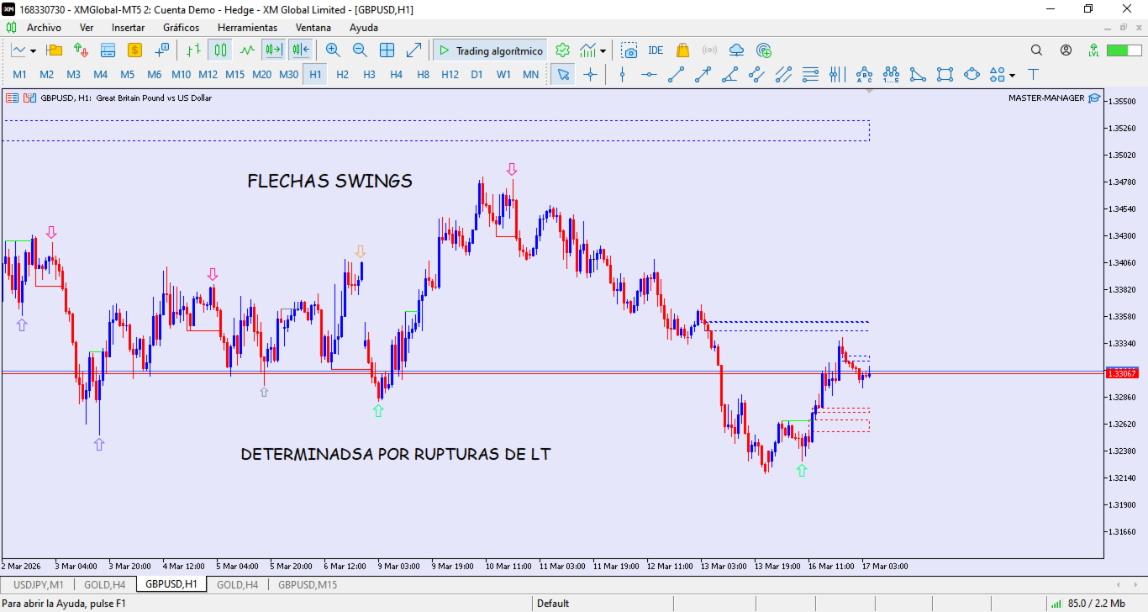Select the ABC wave labeling tool
The width and height of the screenshot is (1148, 612).
point(864,75)
